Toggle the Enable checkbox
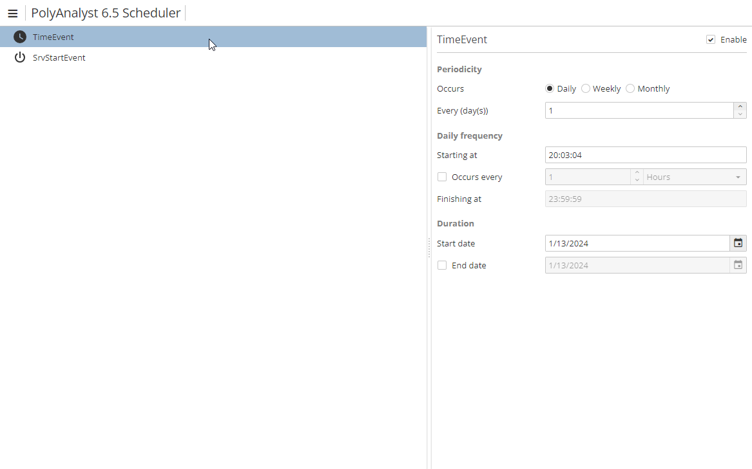This screenshot has height=469, width=752. (711, 39)
